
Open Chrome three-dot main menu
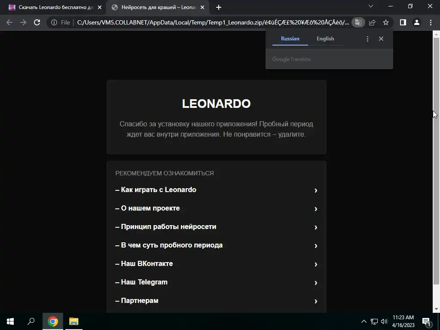[431, 22]
